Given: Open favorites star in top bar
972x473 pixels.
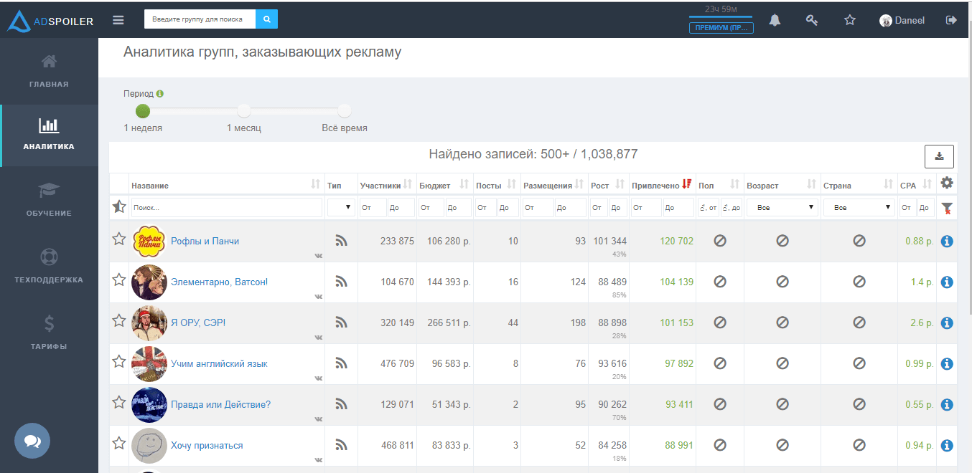Looking at the screenshot, I should (850, 20).
